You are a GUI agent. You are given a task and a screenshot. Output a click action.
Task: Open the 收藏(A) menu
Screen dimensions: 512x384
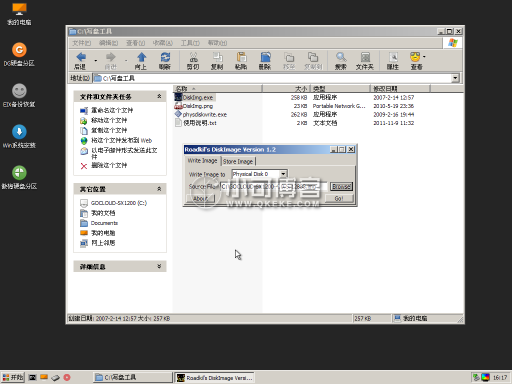(x=162, y=43)
